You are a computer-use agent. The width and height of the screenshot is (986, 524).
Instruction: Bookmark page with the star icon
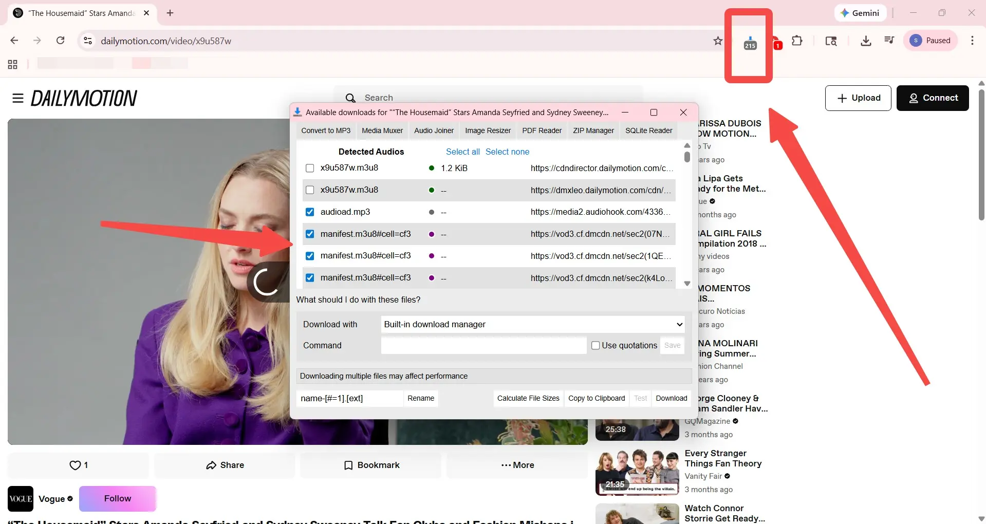pos(718,41)
